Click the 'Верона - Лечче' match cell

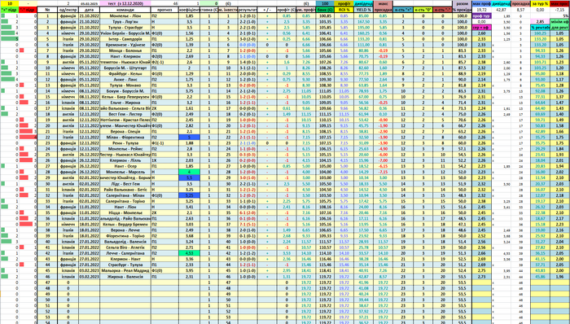[x=125, y=230]
